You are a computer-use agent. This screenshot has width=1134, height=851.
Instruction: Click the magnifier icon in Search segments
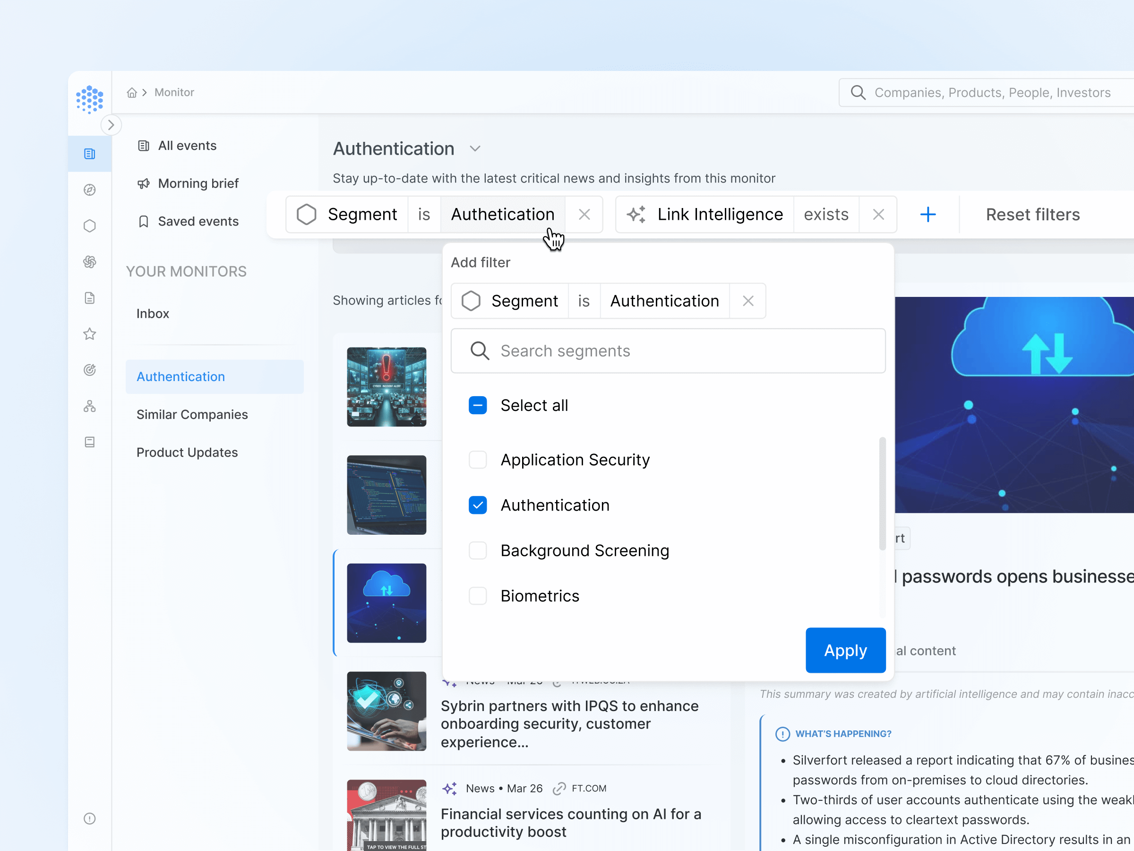(480, 351)
